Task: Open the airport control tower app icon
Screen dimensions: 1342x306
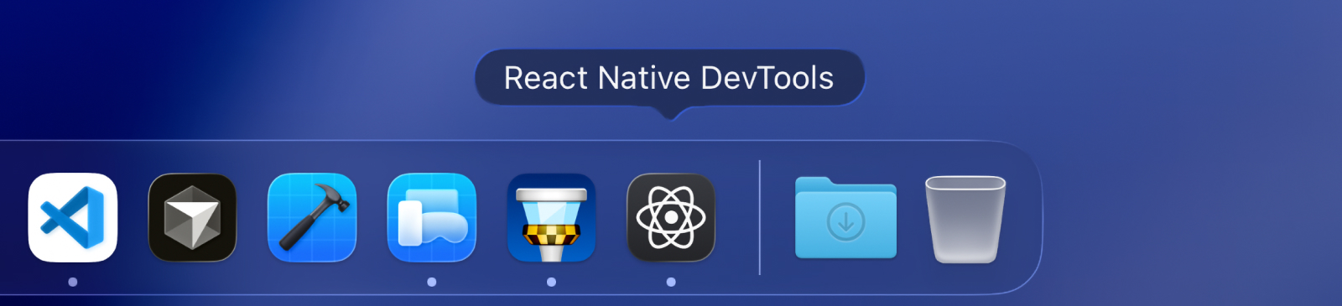Action: [x=551, y=218]
